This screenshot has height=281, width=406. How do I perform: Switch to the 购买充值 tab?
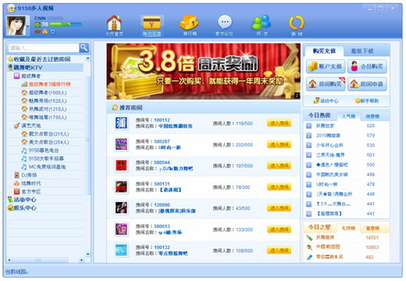click(x=324, y=51)
